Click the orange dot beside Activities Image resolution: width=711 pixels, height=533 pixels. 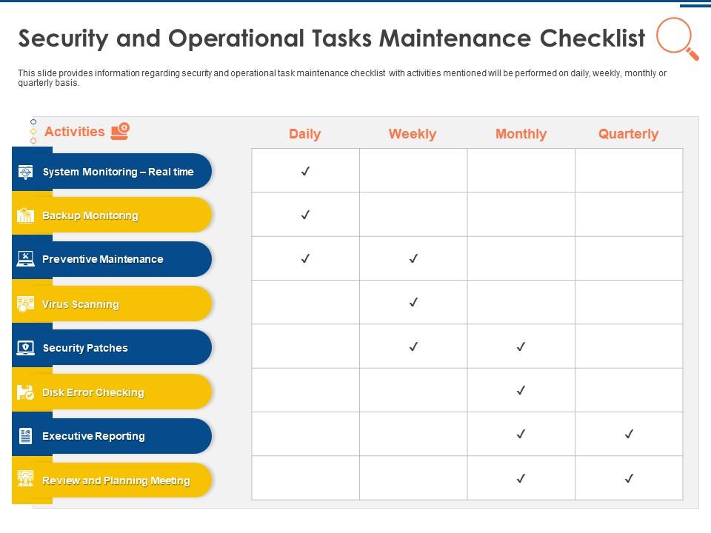(x=33, y=141)
